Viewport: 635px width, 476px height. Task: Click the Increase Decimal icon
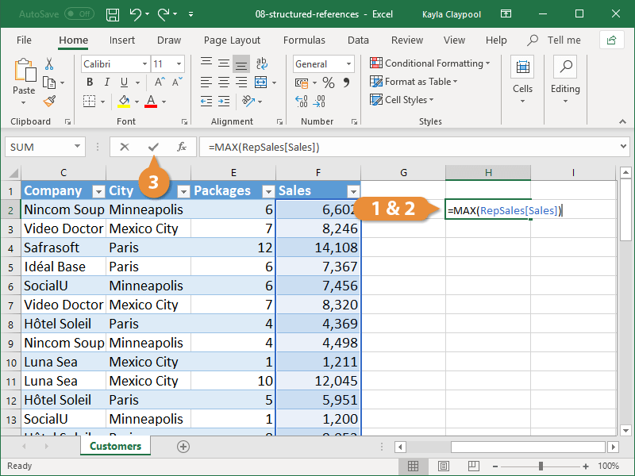click(302, 101)
